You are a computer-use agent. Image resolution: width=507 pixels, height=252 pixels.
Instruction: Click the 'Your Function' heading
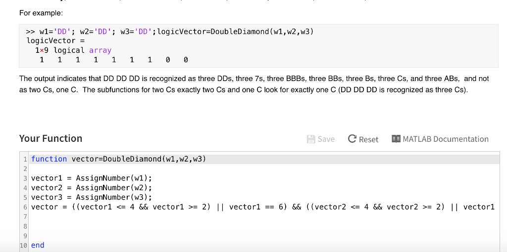tap(51, 138)
